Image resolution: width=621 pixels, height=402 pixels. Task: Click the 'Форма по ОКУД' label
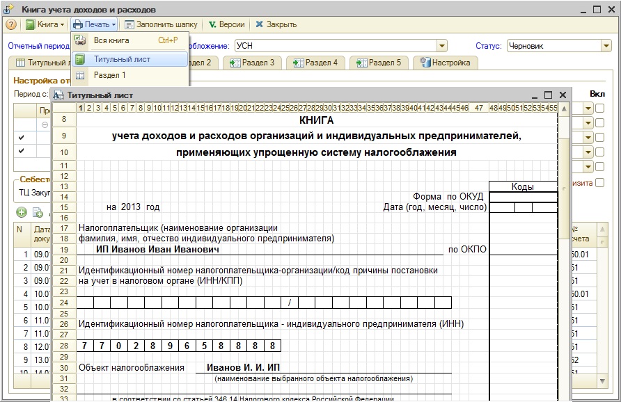(x=448, y=197)
